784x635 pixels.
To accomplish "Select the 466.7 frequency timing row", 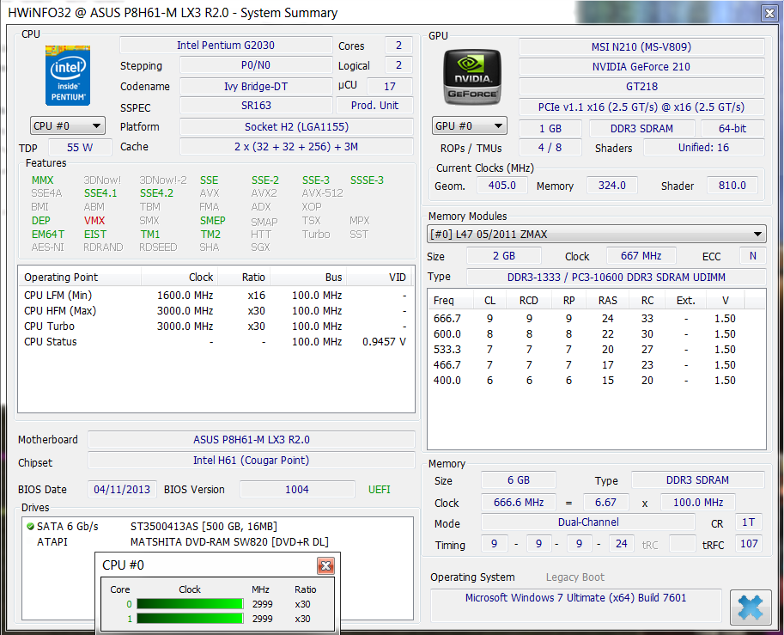I will pyautogui.click(x=596, y=365).
